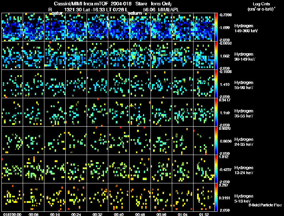Click the '-0.7396' color bar maximum

225,15
